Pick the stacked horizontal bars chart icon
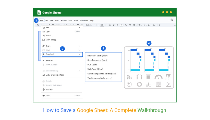 click(x=148, y=77)
